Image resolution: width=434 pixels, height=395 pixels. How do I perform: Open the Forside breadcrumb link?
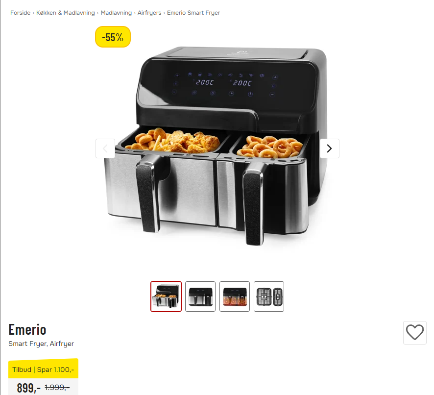click(x=20, y=13)
